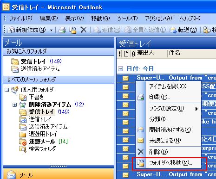Click envelope icon of first message row
Image resolution: width=216 pixels, height=179 pixels.
(x=125, y=78)
